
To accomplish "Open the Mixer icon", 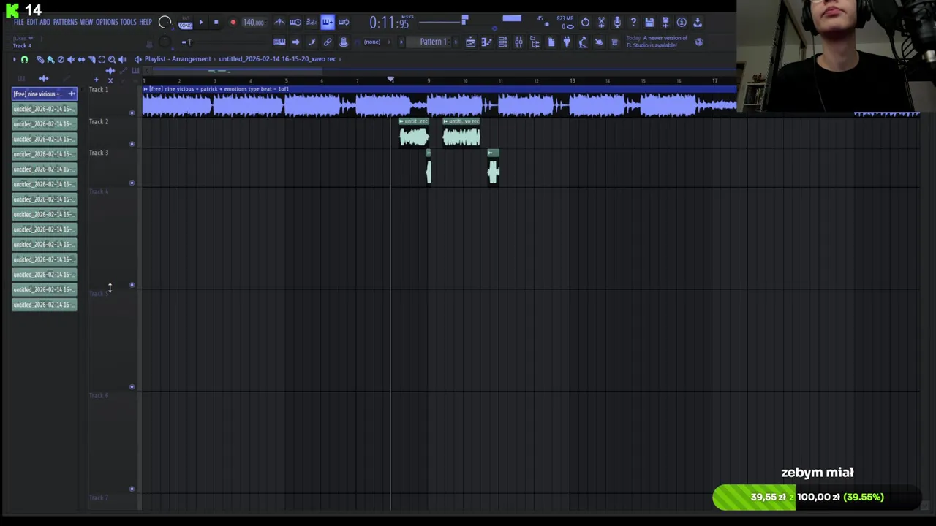I will 518,42.
